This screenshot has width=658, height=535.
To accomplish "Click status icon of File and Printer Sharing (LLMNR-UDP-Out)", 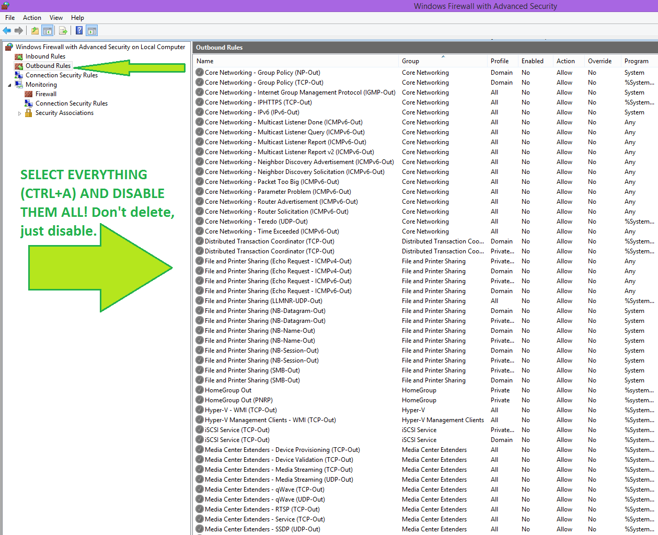I will tap(200, 301).
